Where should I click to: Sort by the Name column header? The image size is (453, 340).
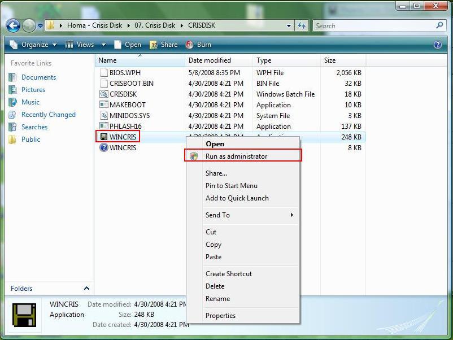click(140, 60)
